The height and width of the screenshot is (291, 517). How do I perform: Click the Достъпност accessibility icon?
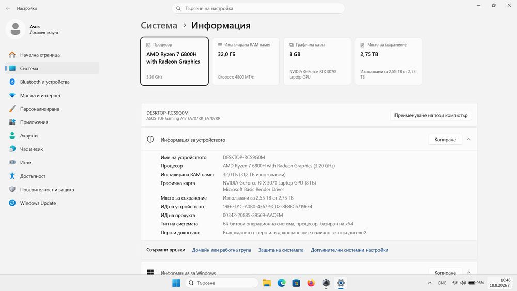12,176
